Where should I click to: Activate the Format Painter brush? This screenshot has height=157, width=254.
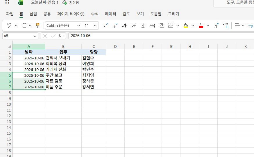(x=38, y=25)
